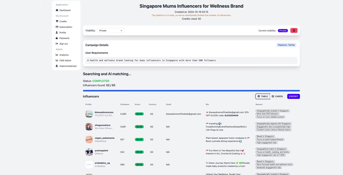Open the Dashboard home icon

point(57,10)
